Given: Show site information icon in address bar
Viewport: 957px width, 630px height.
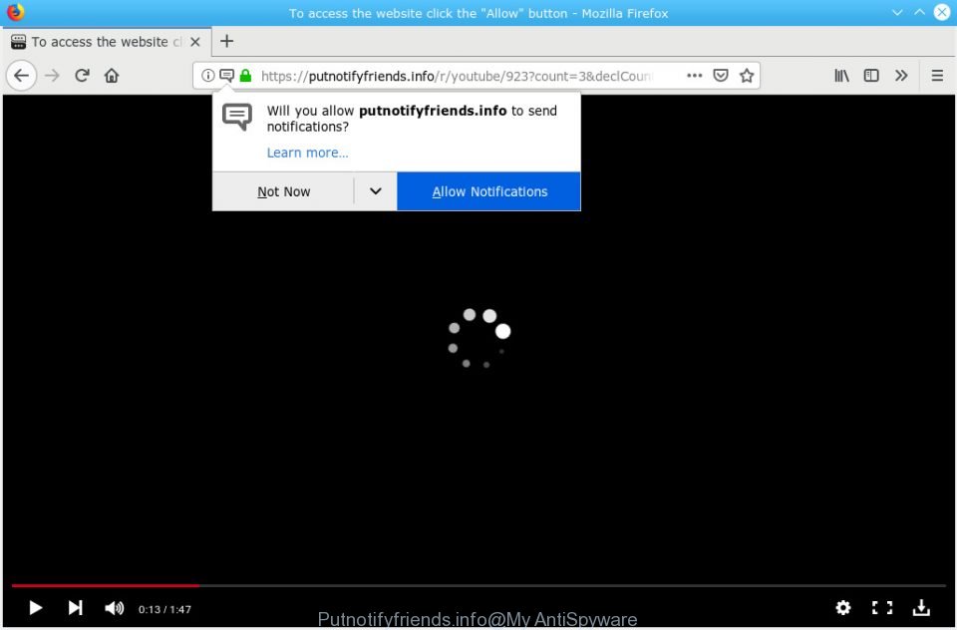Looking at the screenshot, I should [x=207, y=76].
